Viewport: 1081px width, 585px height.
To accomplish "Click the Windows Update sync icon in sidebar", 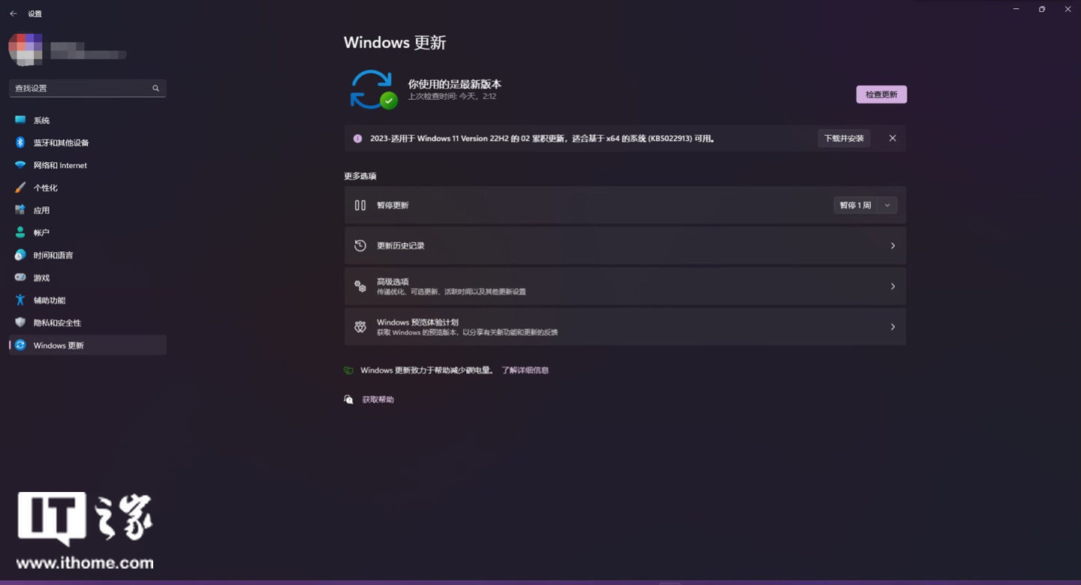I will [x=20, y=345].
